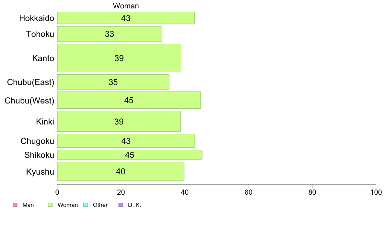This screenshot has height=238, width=385.
Task: Click the Other legend text label
Action: (100, 205)
